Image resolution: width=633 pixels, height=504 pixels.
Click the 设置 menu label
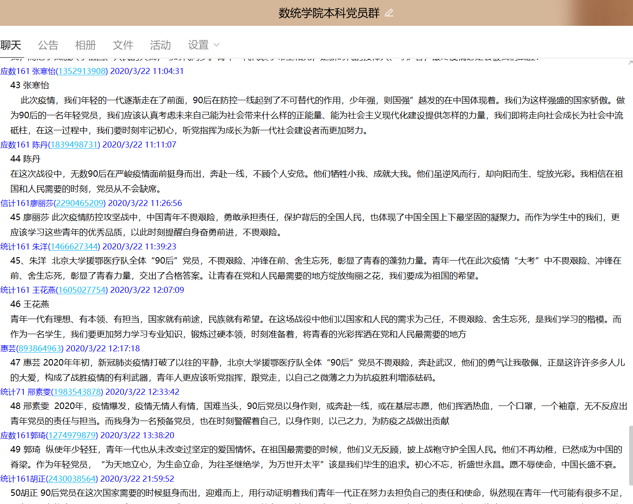click(198, 45)
